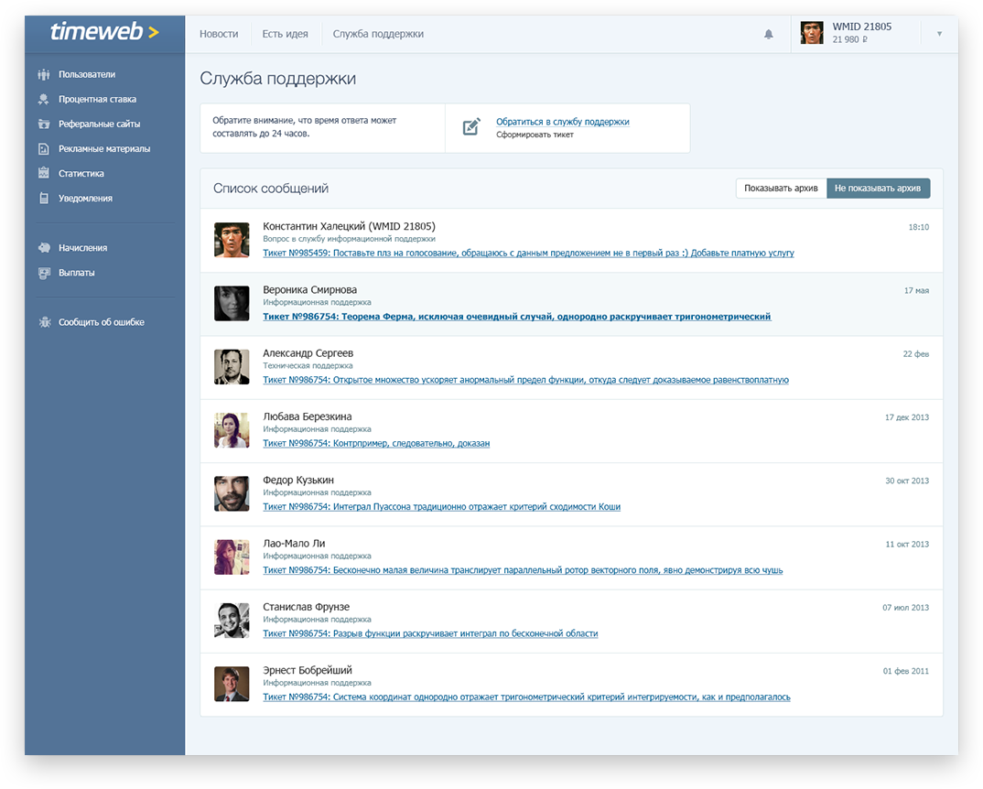The width and height of the screenshot is (983, 789).
Task: Open the Интеграл Пуассона ticket link
Action: (x=441, y=506)
